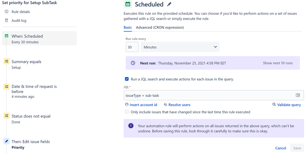The image size is (308, 154).
Task: Click the Rule details info icon
Action: tap(6, 12)
